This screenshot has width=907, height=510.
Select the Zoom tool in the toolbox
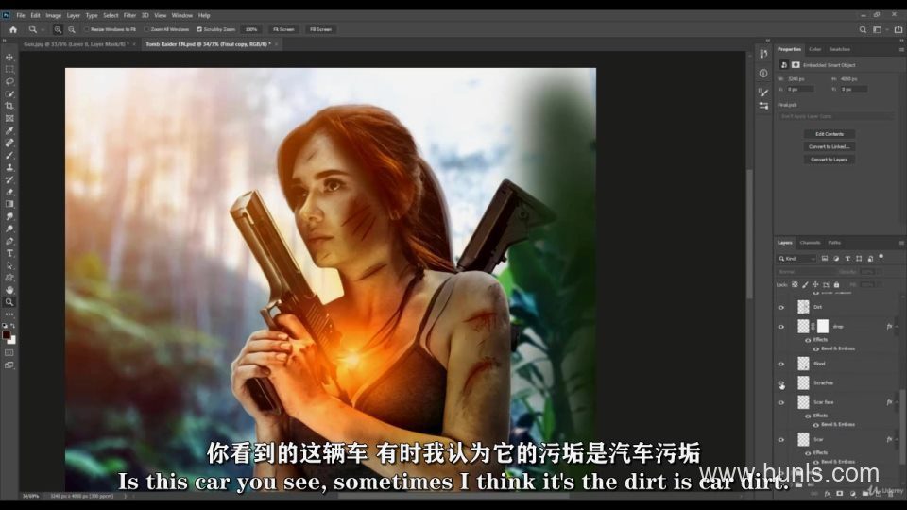(9, 302)
